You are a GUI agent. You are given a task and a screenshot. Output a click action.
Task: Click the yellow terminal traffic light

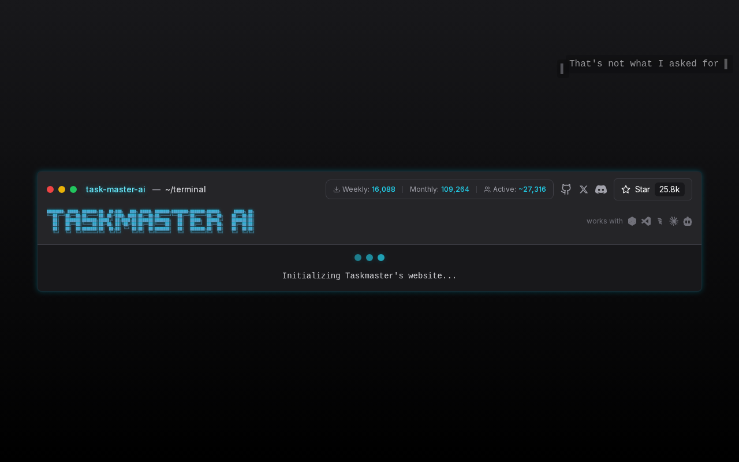point(62,189)
